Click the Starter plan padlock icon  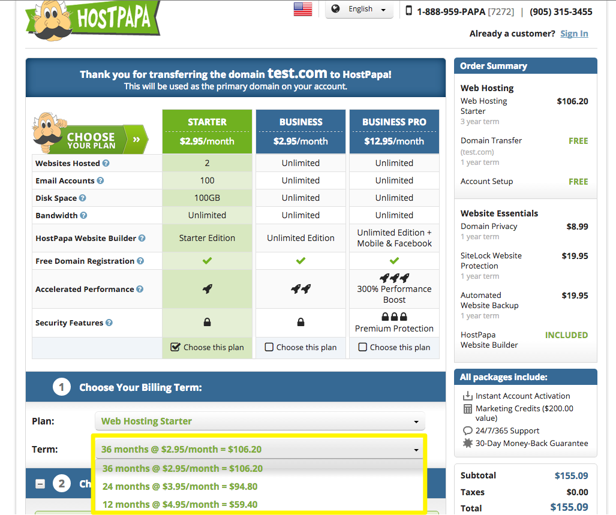pyautogui.click(x=207, y=323)
